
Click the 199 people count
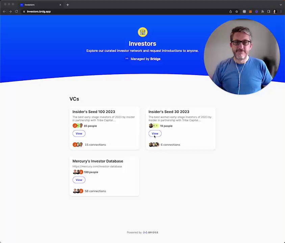(91, 172)
